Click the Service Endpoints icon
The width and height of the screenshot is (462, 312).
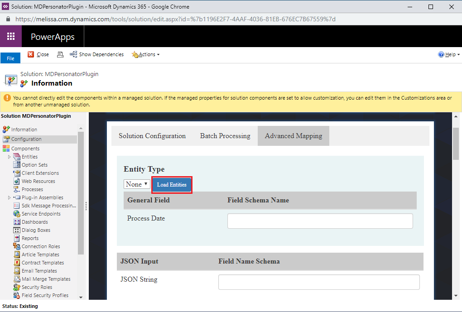pyautogui.click(x=17, y=214)
